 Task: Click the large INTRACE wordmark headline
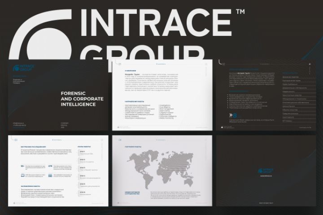tap(156, 23)
